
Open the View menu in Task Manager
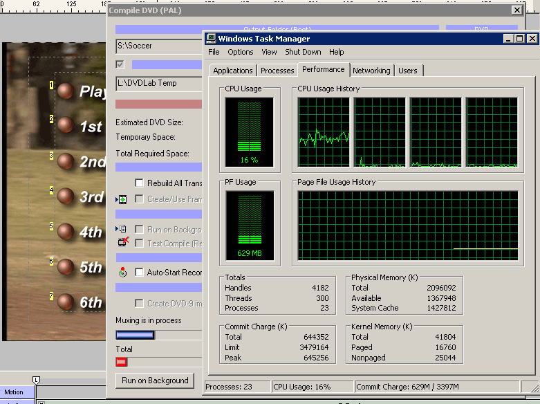(x=269, y=52)
